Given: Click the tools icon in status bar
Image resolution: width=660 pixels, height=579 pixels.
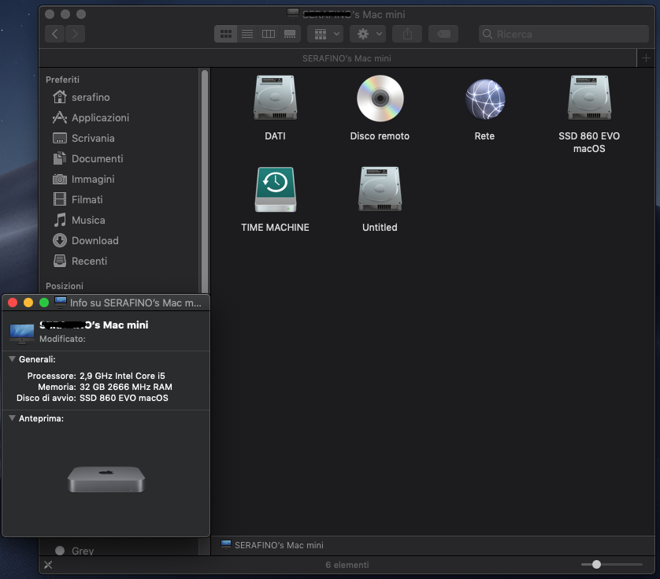Looking at the screenshot, I should 48,565.
